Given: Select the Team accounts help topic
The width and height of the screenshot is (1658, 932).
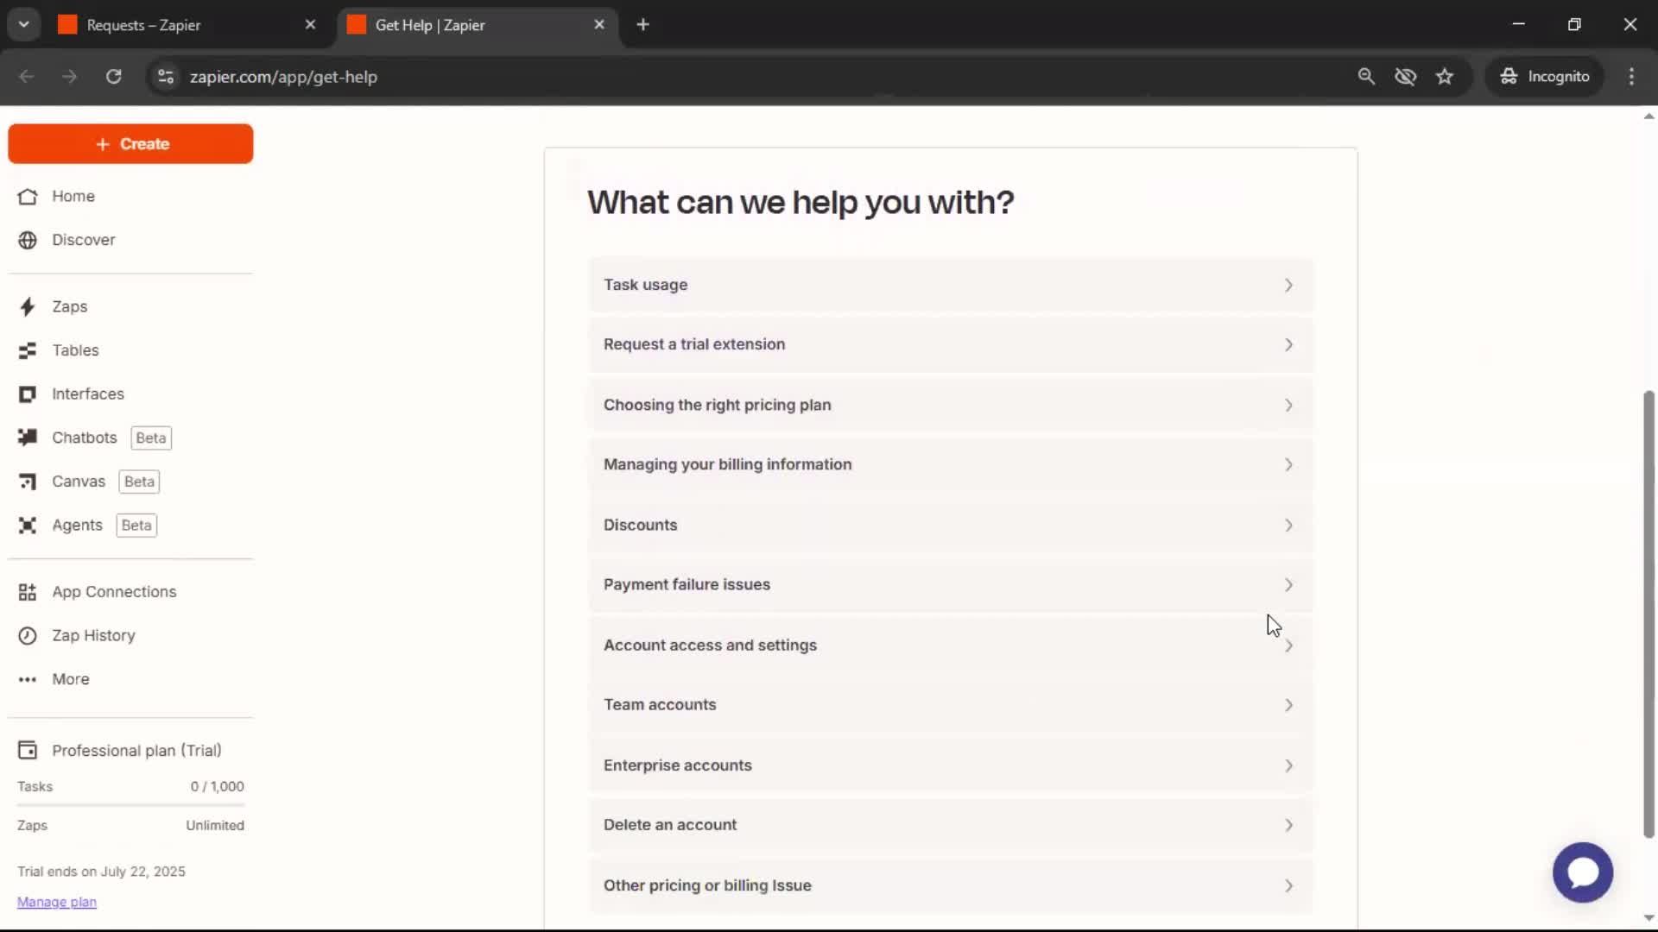Looking at the screenshot, I should [x=951, y=705].
